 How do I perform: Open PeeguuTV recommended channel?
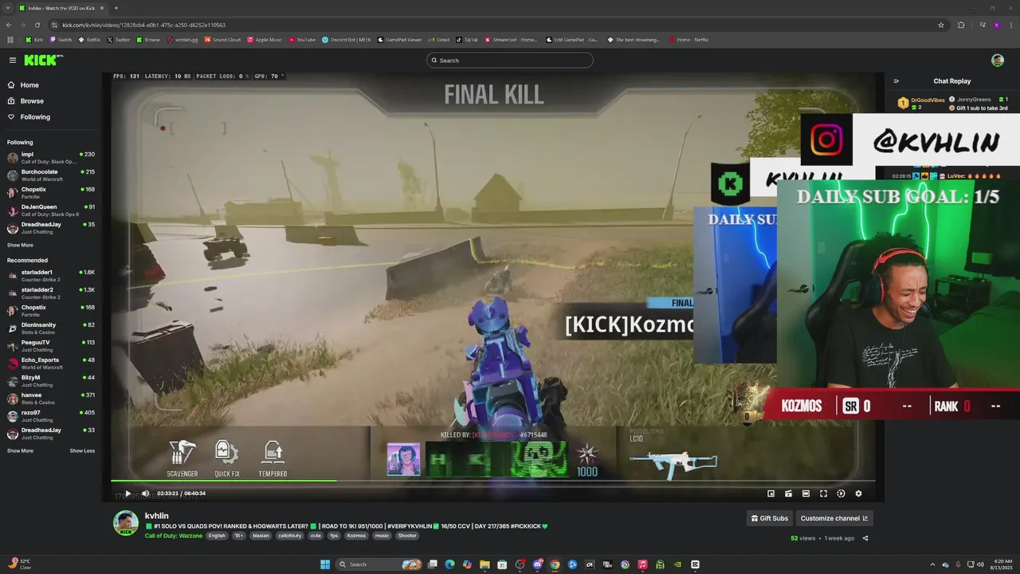click(x=51, y=345)
